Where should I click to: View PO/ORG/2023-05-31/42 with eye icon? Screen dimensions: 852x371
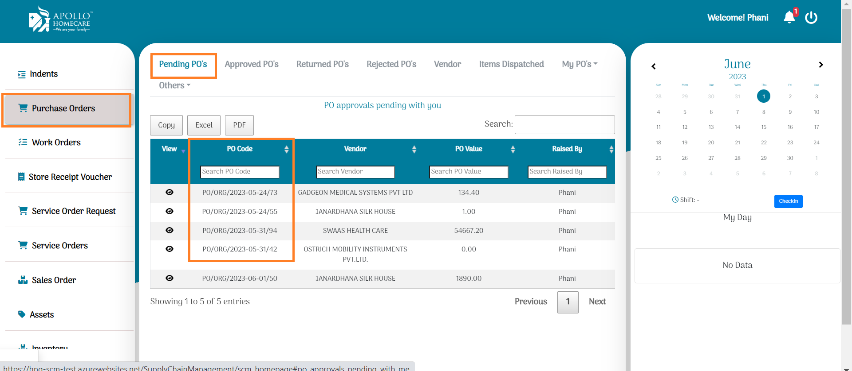point(170,249)
